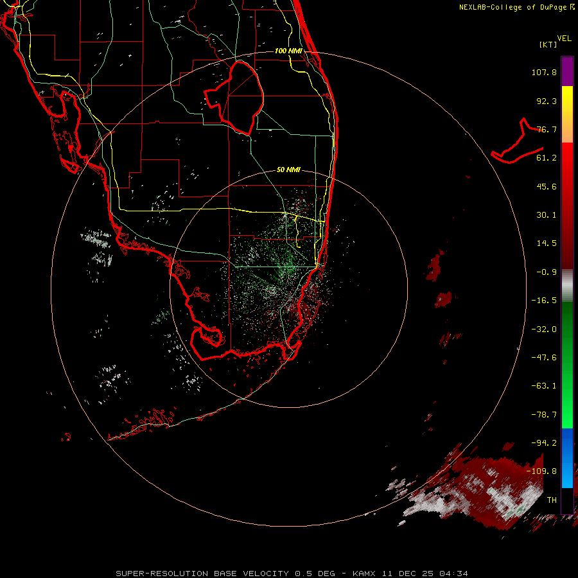Click the [KT] units label
The height and width of the screenshot is (578, 578).
(548, 44)
